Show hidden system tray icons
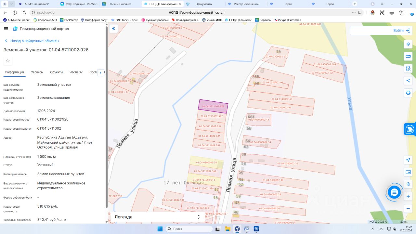416x234 pixels. [x=373, y=229]
